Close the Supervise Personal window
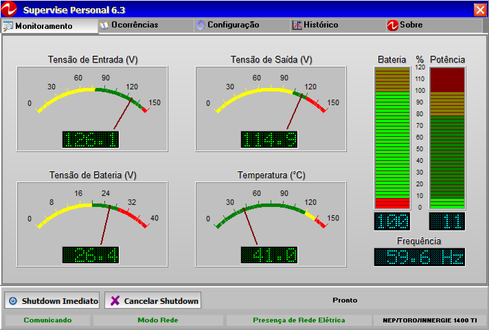Screen dimensions: 489x330 [480, 10]
